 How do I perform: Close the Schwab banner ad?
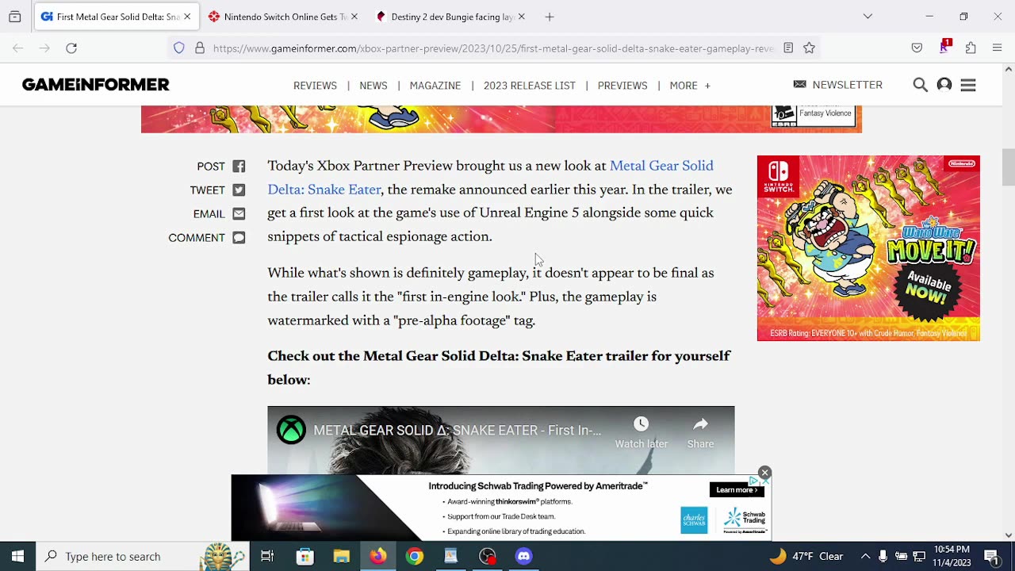[x=764, y=473]
